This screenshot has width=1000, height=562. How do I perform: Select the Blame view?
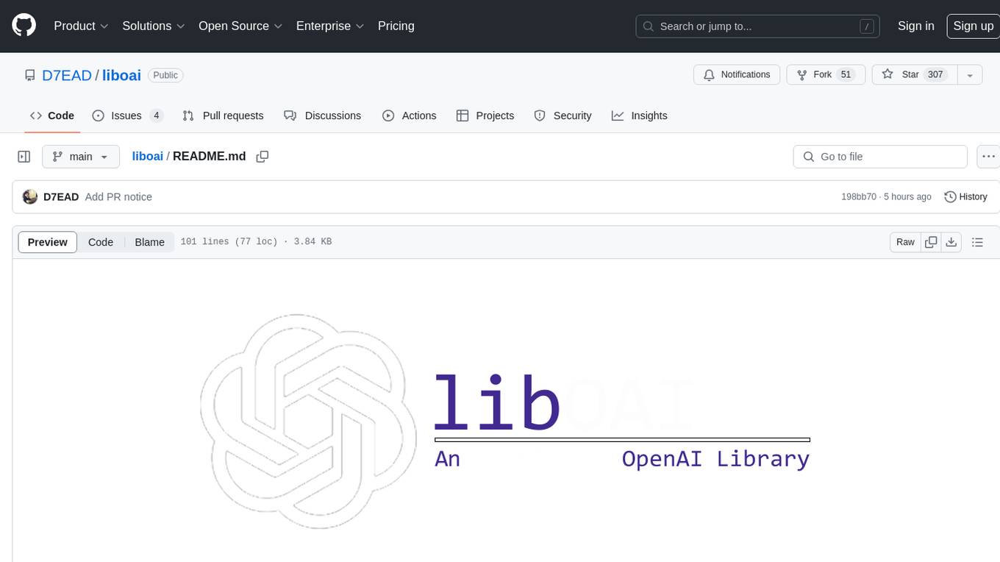click(x=149, y=242)
